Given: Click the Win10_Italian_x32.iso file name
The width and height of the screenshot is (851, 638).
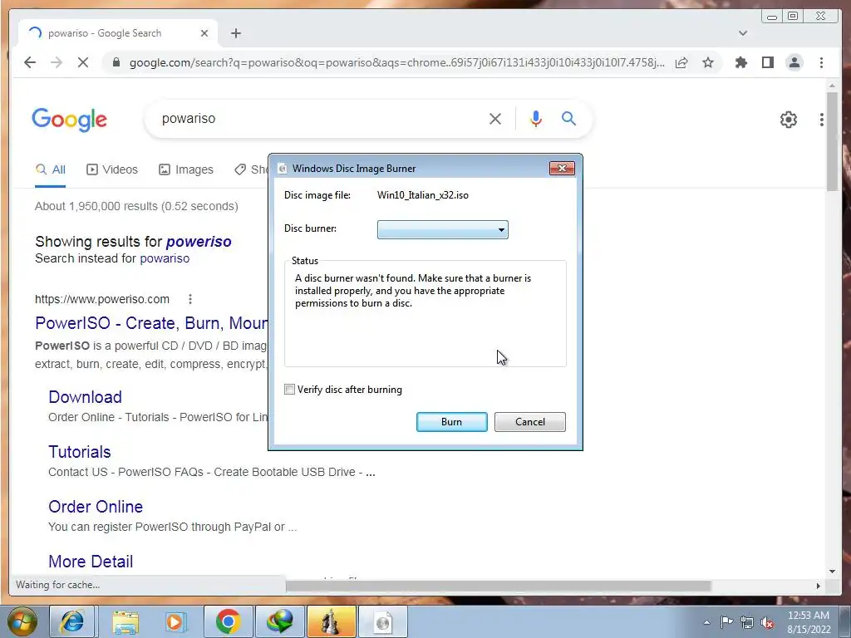Looking at the screenshot, I should (x=423, y=195).
